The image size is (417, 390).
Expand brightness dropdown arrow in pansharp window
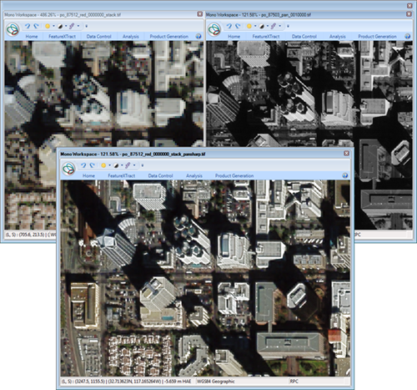coord(109,165)
